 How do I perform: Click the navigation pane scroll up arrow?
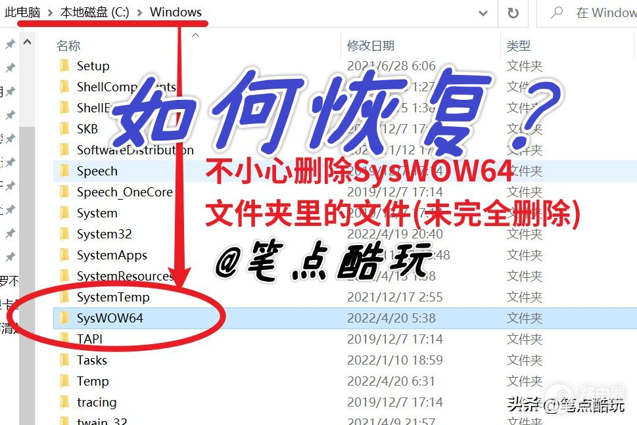[28, 43]
